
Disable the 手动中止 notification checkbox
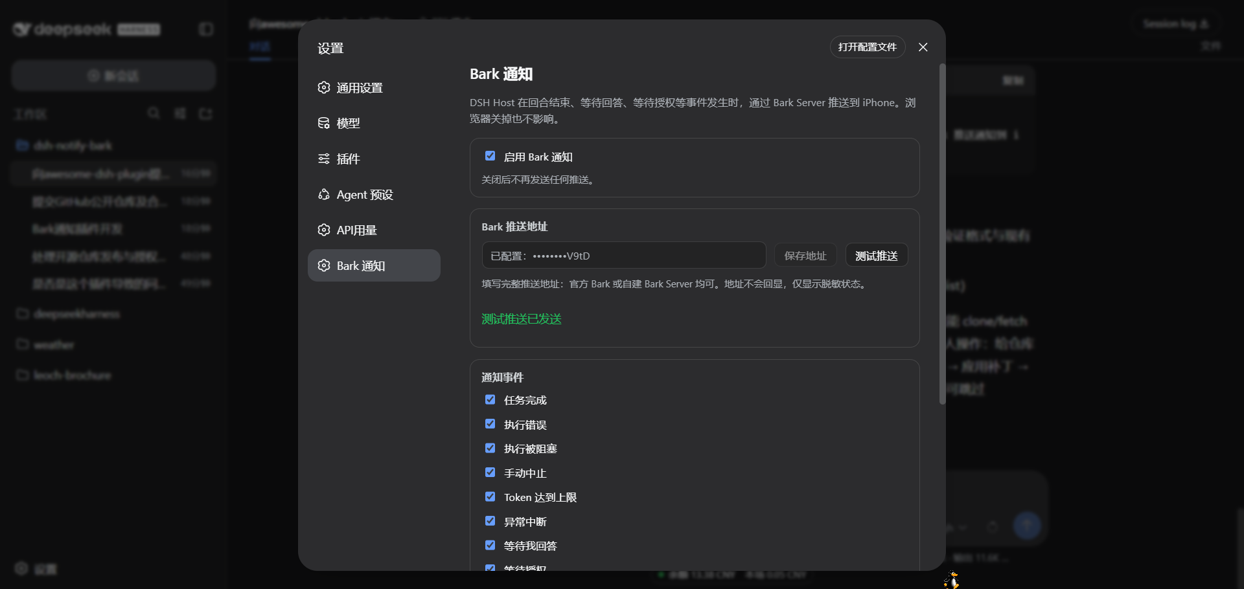tap(490, 472)
